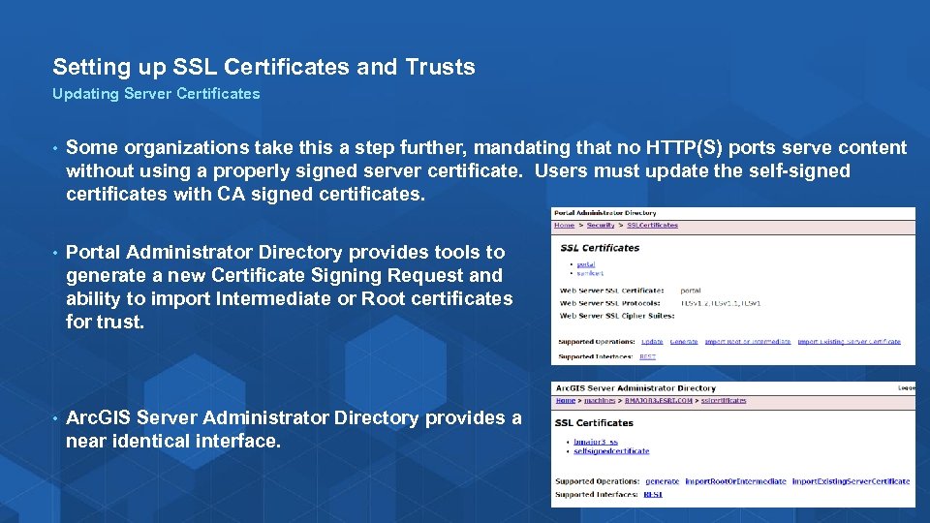Select 'ArcGIS Server Administrator Directory' header text
The height and width of the screenshot is (523, 930).
pyautogui.click(x=635, y=387)
